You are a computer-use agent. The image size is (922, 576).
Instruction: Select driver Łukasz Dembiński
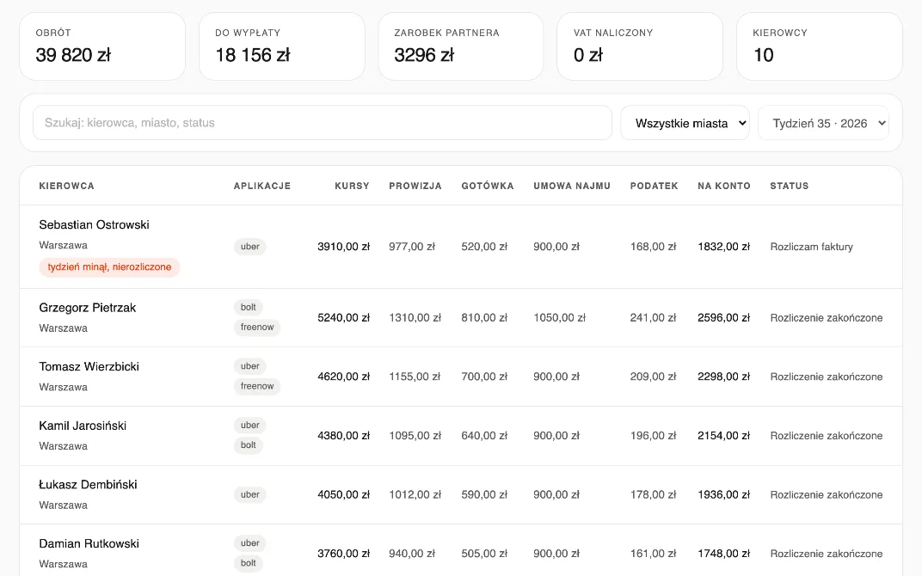(x=89, y=484)
